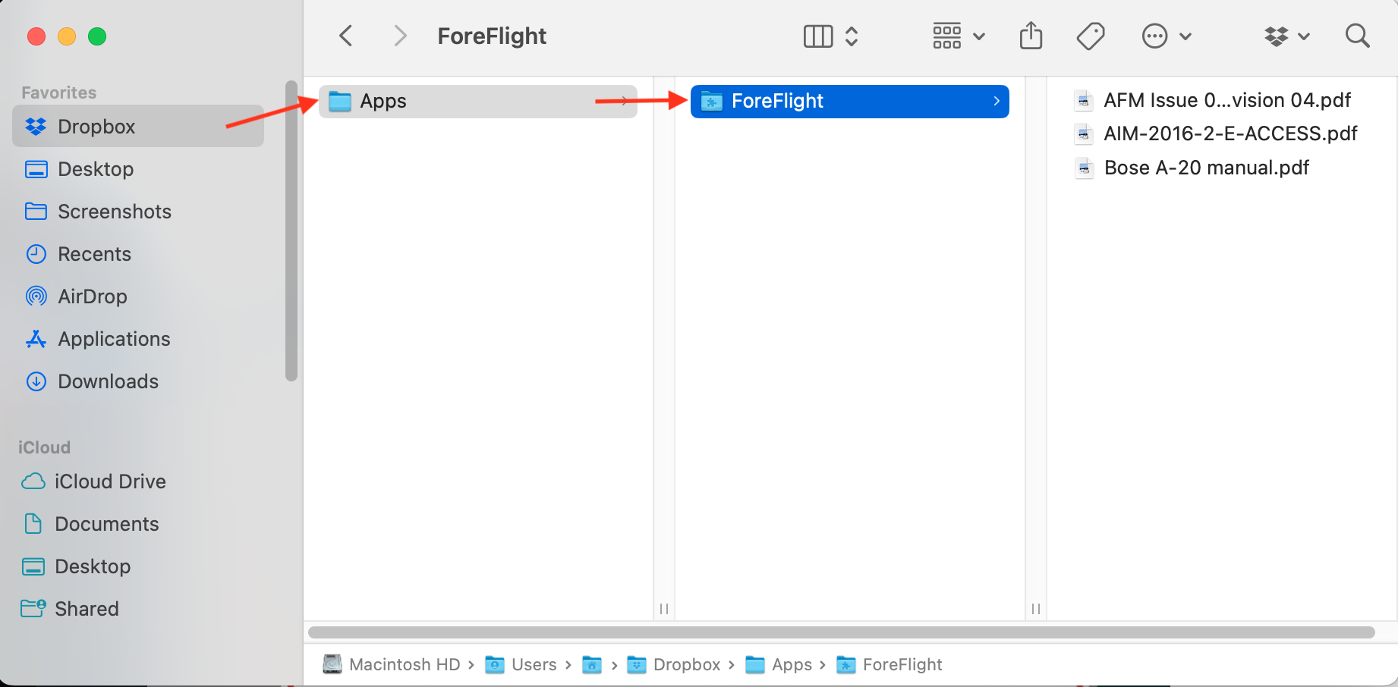This screenshot has width=1398, height=687.
Task: Click the Downloads sidebar icon
Action: click(x=36, y=381)
